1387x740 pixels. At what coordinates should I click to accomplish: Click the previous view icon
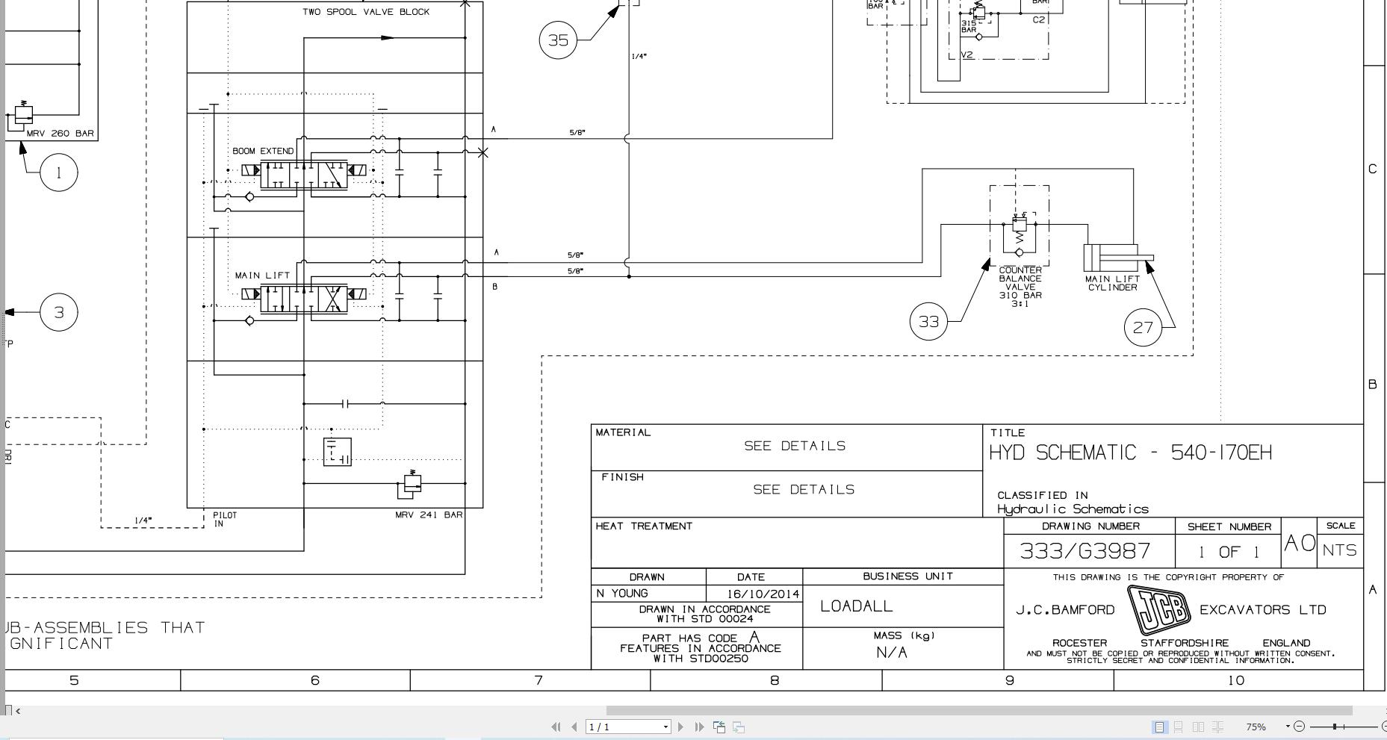[719, 727]
